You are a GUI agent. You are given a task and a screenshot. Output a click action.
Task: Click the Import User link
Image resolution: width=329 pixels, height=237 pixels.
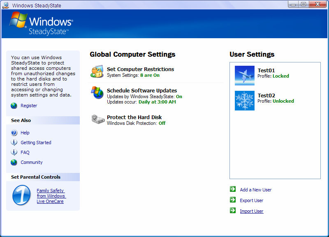[x=251, y=211]
